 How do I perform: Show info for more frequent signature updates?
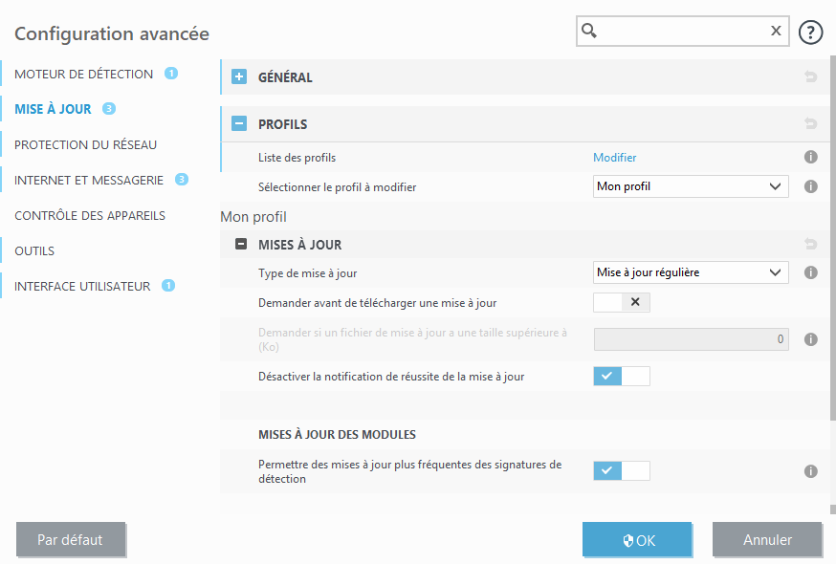tap(811, 471)
